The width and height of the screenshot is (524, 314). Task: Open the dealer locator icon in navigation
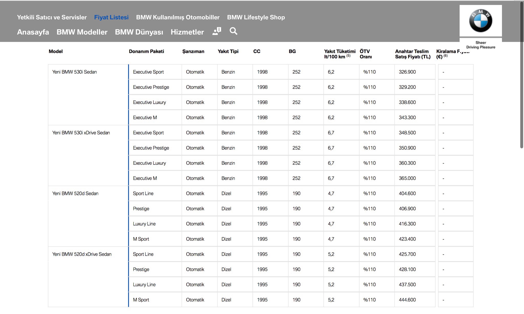coord(217,31)
